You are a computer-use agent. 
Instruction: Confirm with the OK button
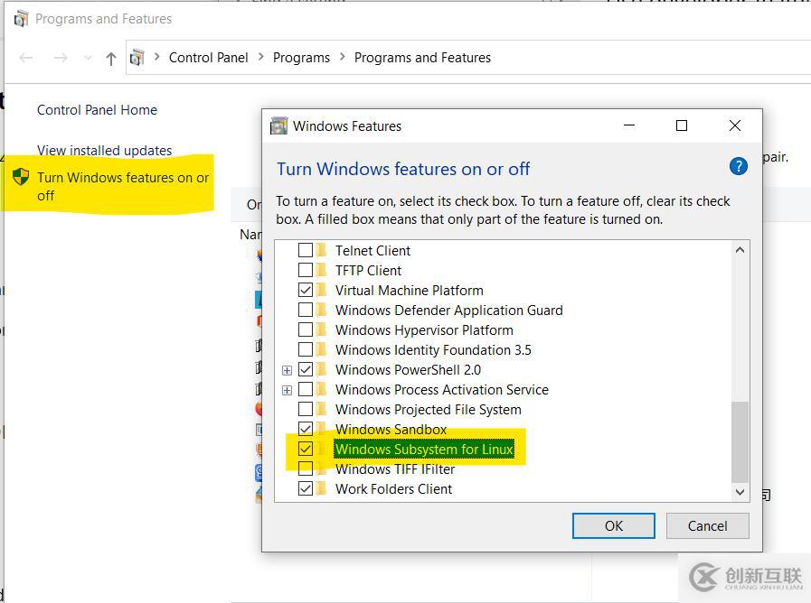click(613, 525)
